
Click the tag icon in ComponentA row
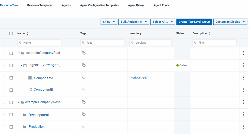coord(84,78)
